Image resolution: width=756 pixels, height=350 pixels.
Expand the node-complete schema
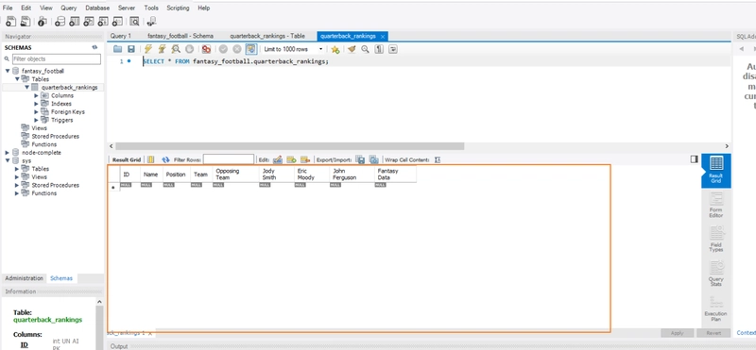coord(8,153)
